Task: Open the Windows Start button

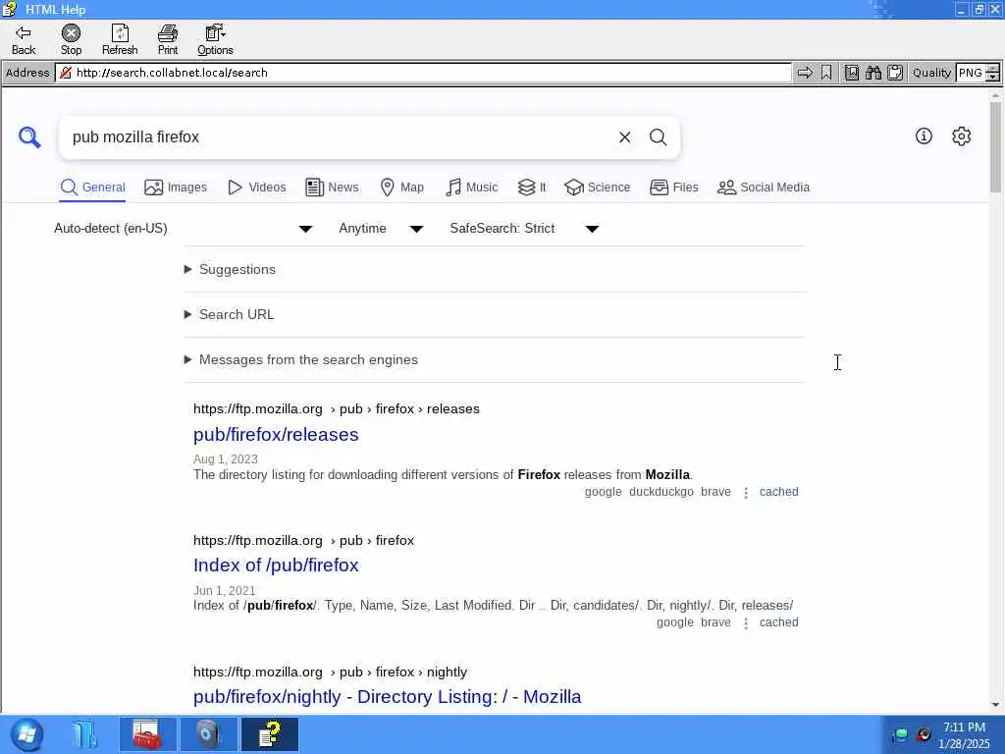Action: tap(26, 734)
